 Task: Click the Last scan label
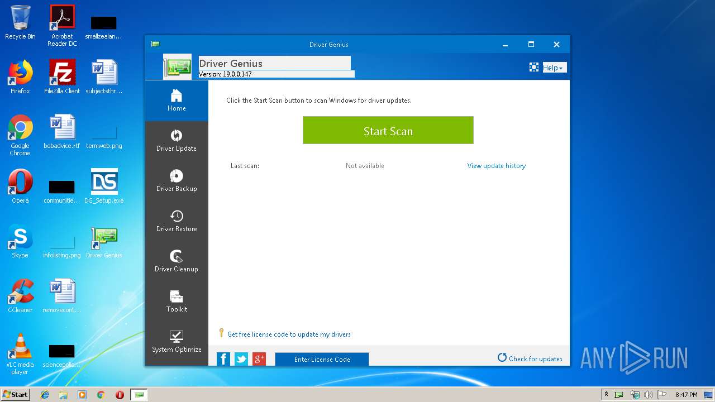pyautogui.click(x=245, y=166)
